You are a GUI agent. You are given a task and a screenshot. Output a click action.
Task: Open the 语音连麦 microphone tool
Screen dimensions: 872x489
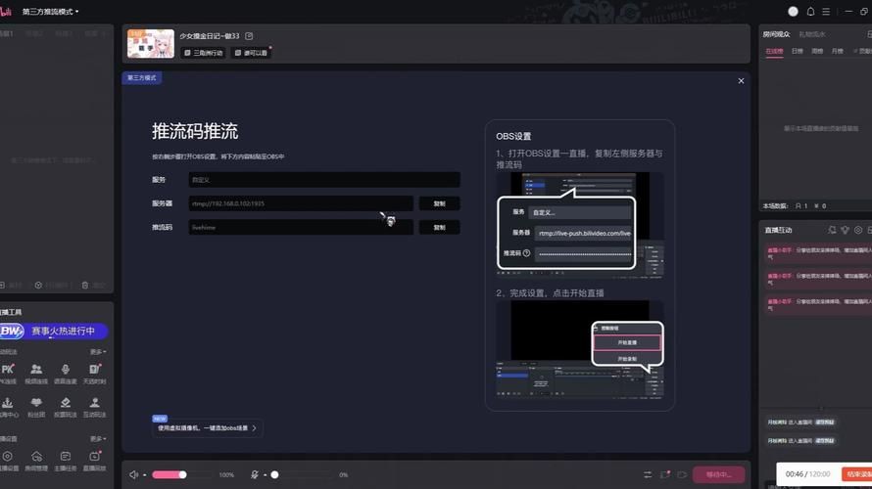[x=66, y=372]
